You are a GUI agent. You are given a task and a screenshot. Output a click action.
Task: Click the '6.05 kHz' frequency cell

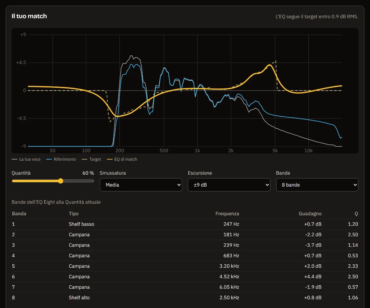(229, 287)
